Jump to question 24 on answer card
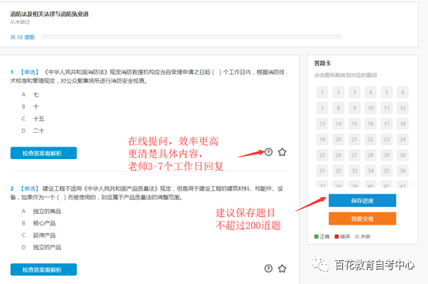Image resolution: width=428 pixels, height=284 pixels. (x=403, y=139)
